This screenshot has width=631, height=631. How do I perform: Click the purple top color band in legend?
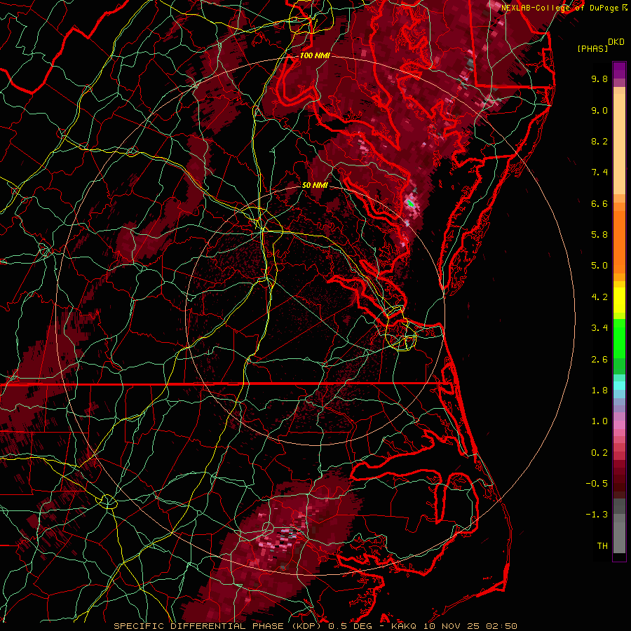[x=619, y=70]
